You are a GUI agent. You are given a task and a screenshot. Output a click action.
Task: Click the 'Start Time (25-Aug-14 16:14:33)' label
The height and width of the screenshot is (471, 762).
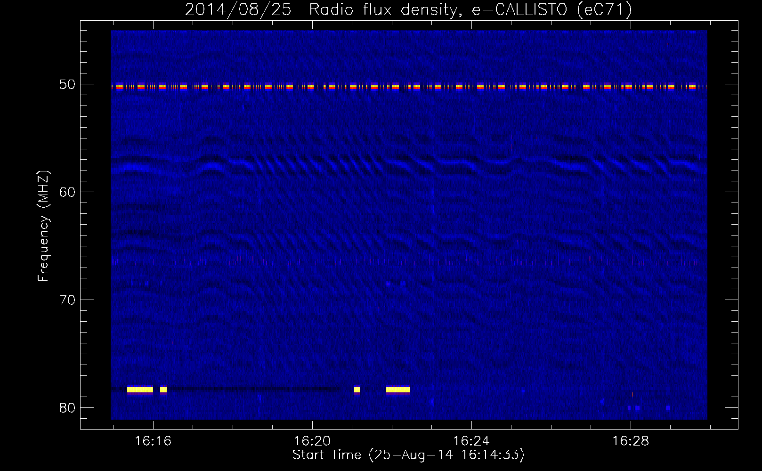pyautogui.click(x=408, y=455)
